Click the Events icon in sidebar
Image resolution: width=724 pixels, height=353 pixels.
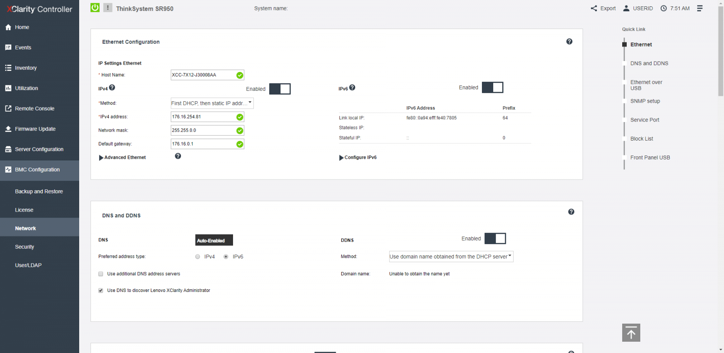point(8,47)
